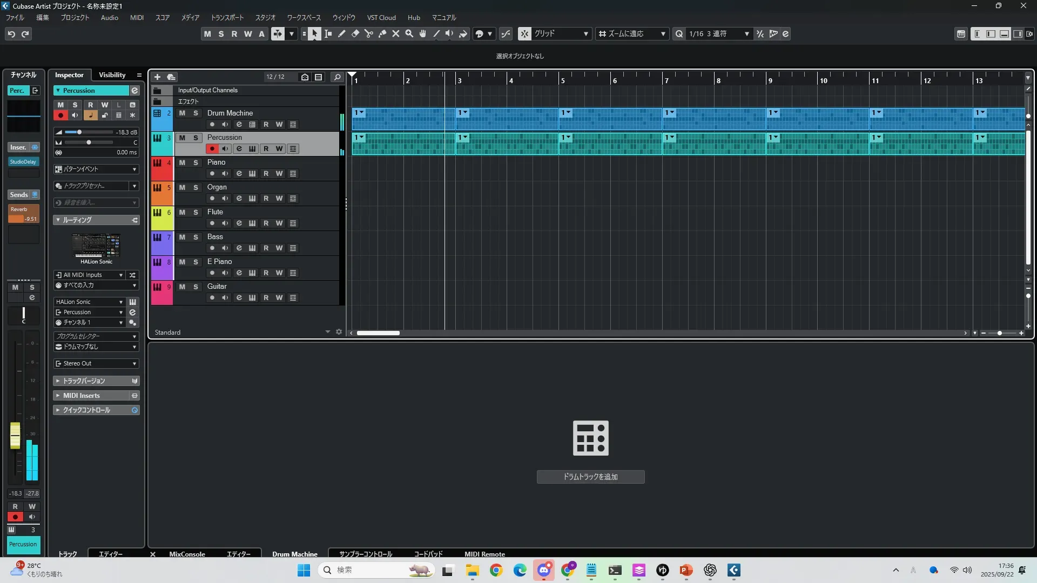Viewport: 1037px width, 583px height.
Task: Open the MIDI menu
Action: [x=137, y=17]
